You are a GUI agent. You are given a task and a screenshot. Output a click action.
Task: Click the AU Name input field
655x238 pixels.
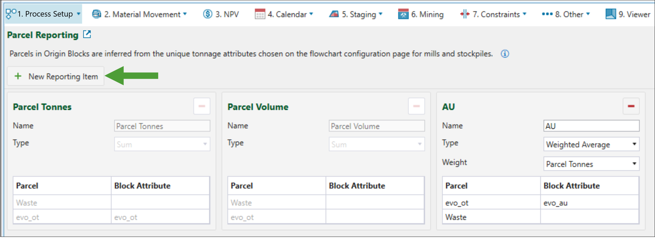[x=591, y=126]
